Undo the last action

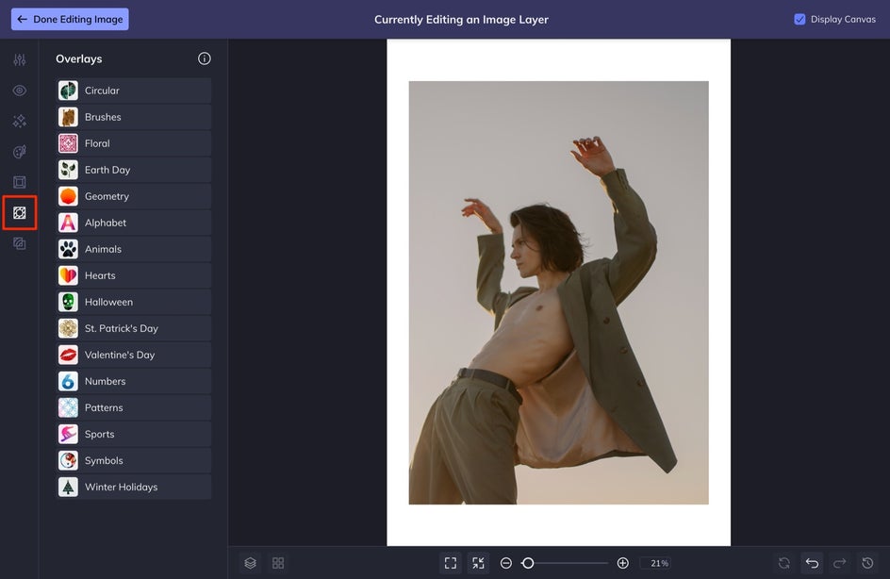tap(812, 563)
